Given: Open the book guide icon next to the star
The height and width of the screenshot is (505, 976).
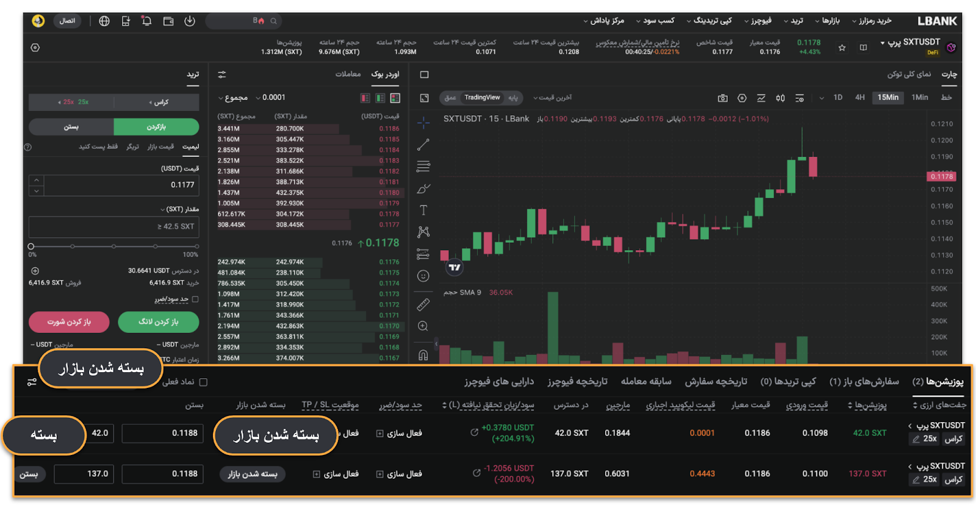Looking at the screenshot, I should [x=863, y=48].
